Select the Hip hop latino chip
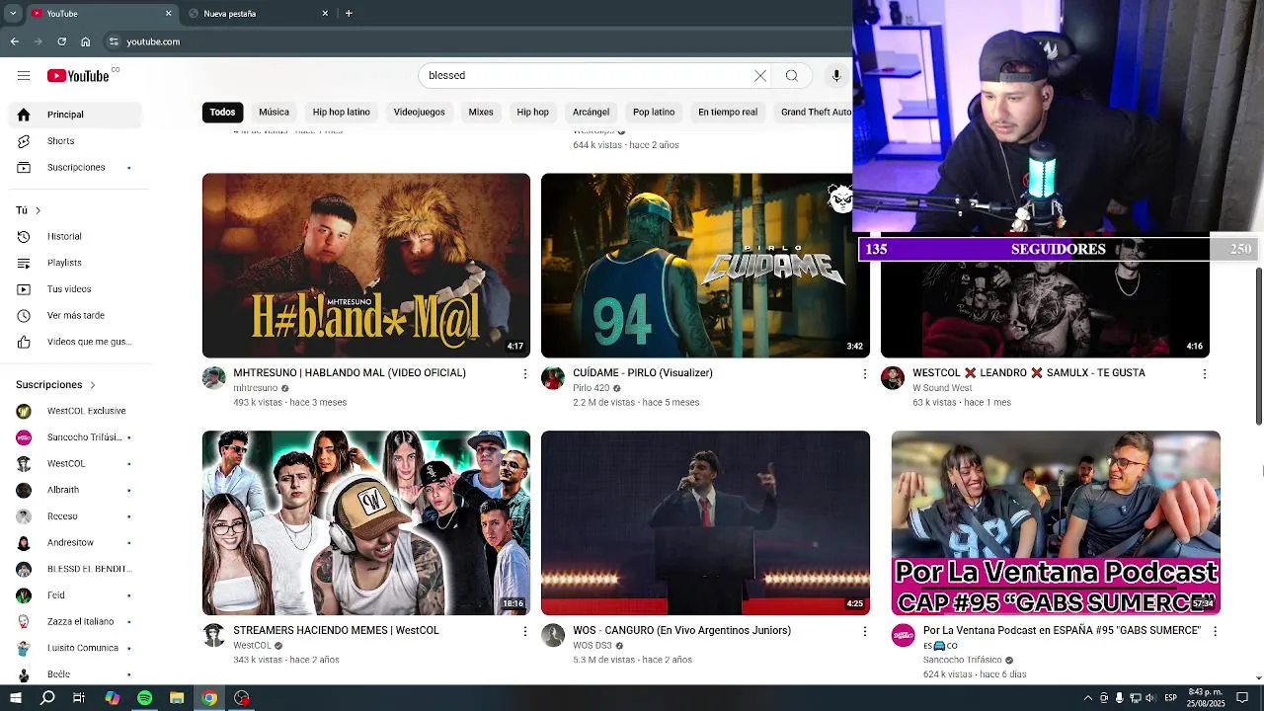The image size is (1264, 711). click(x=341, y=113)
